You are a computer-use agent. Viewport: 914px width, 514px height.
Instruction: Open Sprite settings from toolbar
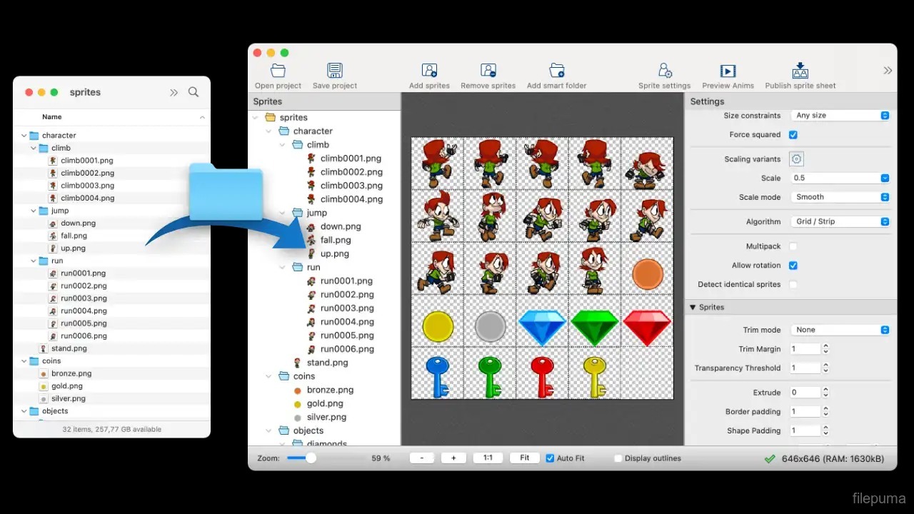coord(664,71)
